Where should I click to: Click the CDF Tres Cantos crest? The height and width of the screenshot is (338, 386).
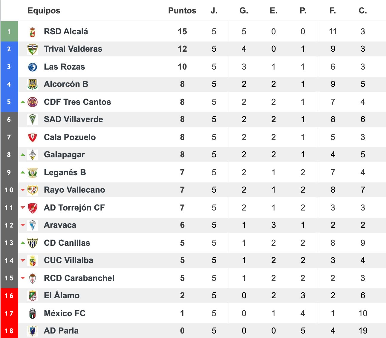[33, 102]
